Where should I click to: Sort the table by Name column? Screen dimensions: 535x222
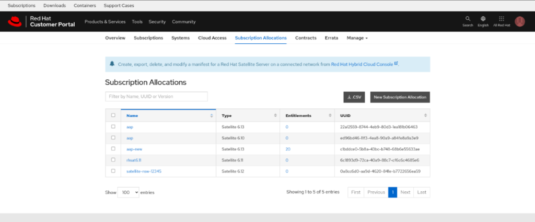[x=169, y=116]
